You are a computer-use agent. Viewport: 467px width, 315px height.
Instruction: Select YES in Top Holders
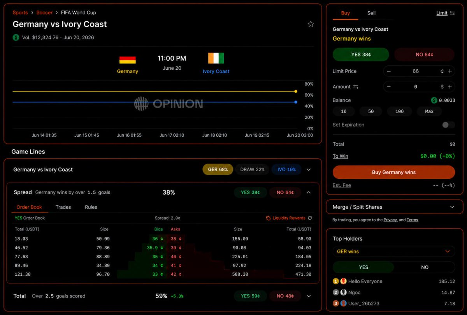(363, 267)
